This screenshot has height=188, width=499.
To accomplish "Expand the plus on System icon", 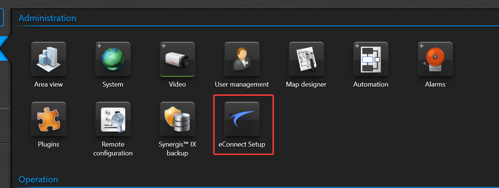I will [x=99, y=46].
